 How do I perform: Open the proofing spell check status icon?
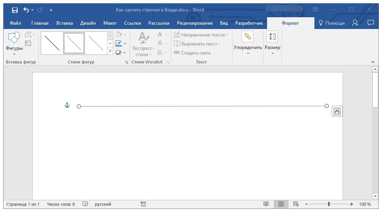[85, 204]
